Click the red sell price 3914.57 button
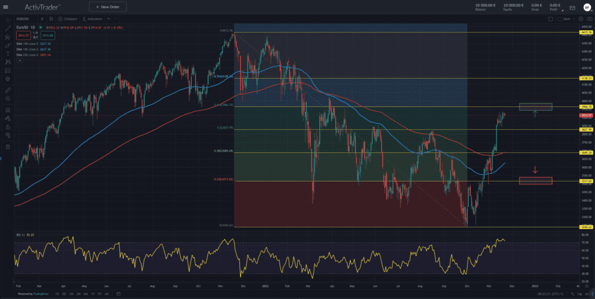 click(23, 35)
